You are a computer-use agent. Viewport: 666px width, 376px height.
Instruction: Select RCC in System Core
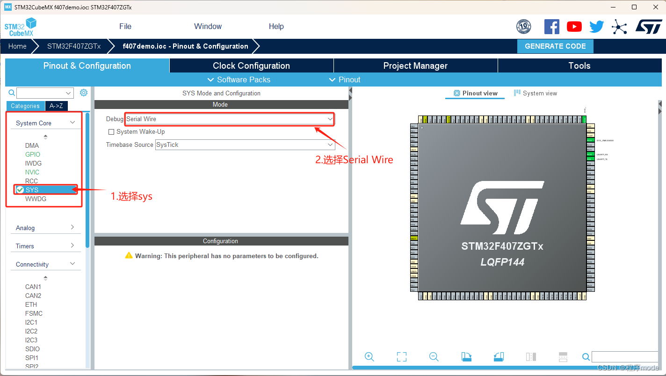[x=31, y=181]
